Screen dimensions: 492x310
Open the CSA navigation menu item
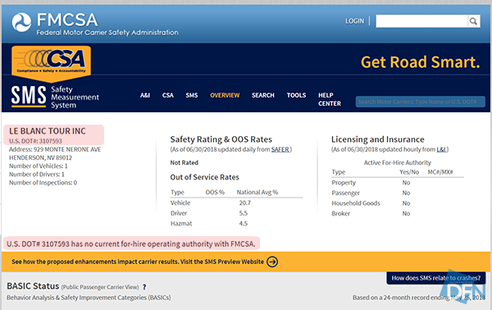(x=168, y=95)
